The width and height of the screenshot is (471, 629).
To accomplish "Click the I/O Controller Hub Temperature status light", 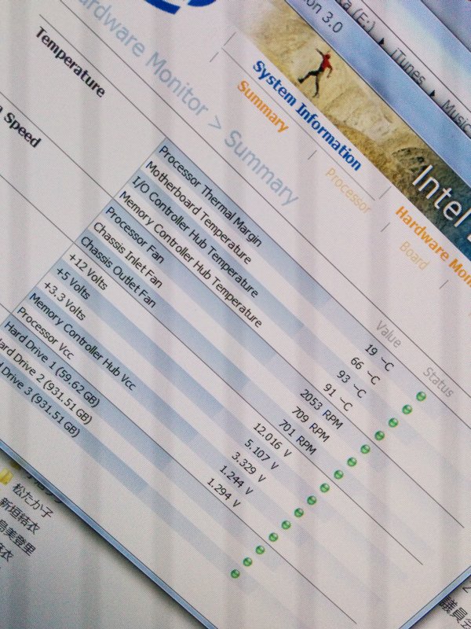I will (x=393, y=422).
